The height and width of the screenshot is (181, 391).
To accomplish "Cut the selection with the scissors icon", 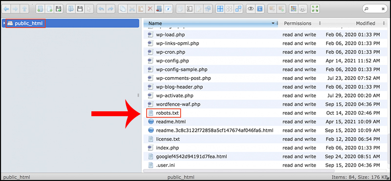I will (131, 9).
